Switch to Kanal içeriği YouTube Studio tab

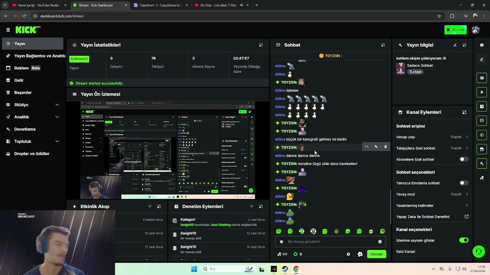[x=40, y=5]
